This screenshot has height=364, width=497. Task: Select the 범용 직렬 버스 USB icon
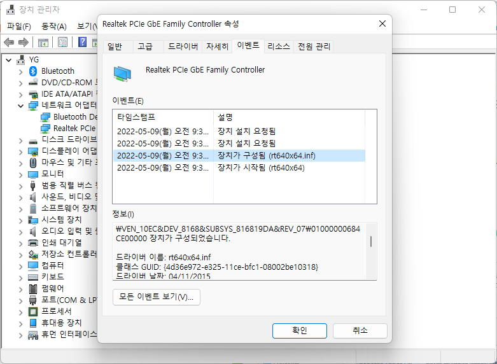(33, 185)
